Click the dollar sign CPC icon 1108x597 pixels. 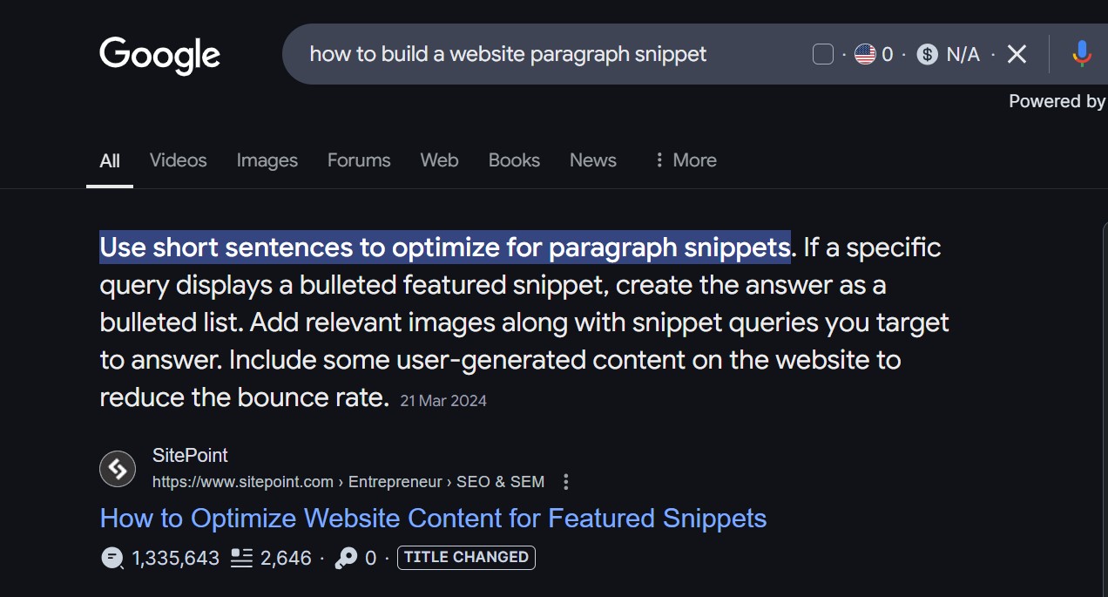[928, 55]
